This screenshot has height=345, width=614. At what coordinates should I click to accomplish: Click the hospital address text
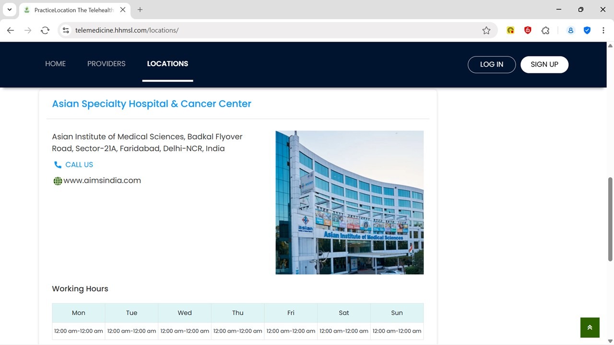tap(147, 142)
